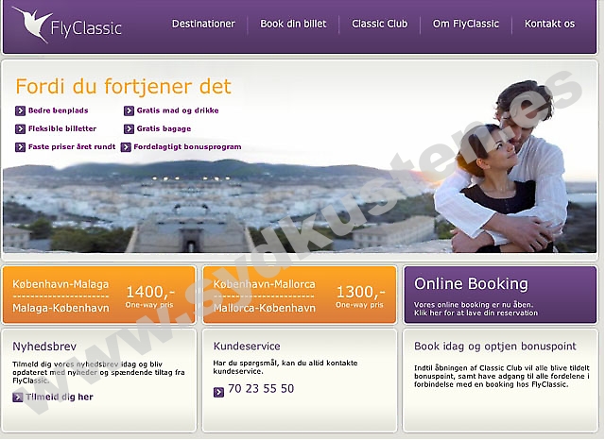Image resolution: width=605 pixels, height=440 pixels.
Task: Click the arrow icon beside Faste priser året rundt
Action: click(20, 147)
